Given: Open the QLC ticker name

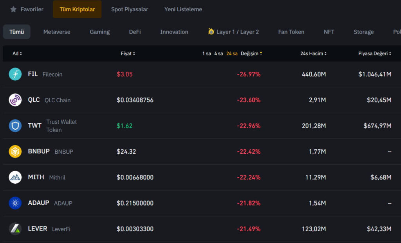Looking at the screenshot, I should (x=34, y=99).
